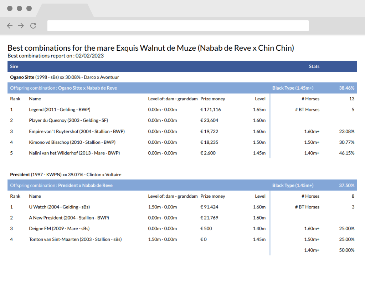365x293 pixels.
Task: Open Legend (2011 - Gelding - BWP)
Action: coord(60,110)
